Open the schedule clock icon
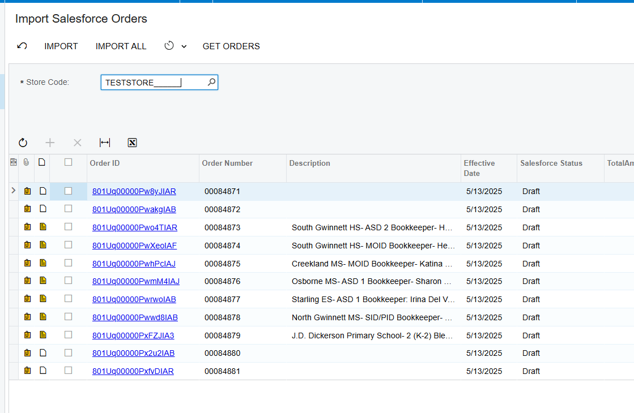The width and height of the screenshot is (634, 413). click(x=169, y=46)
